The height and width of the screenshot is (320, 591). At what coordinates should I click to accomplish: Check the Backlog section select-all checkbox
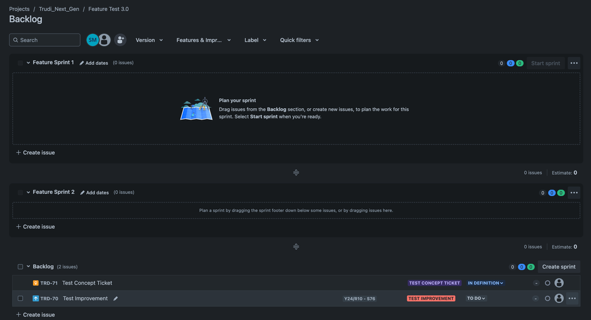20,267
